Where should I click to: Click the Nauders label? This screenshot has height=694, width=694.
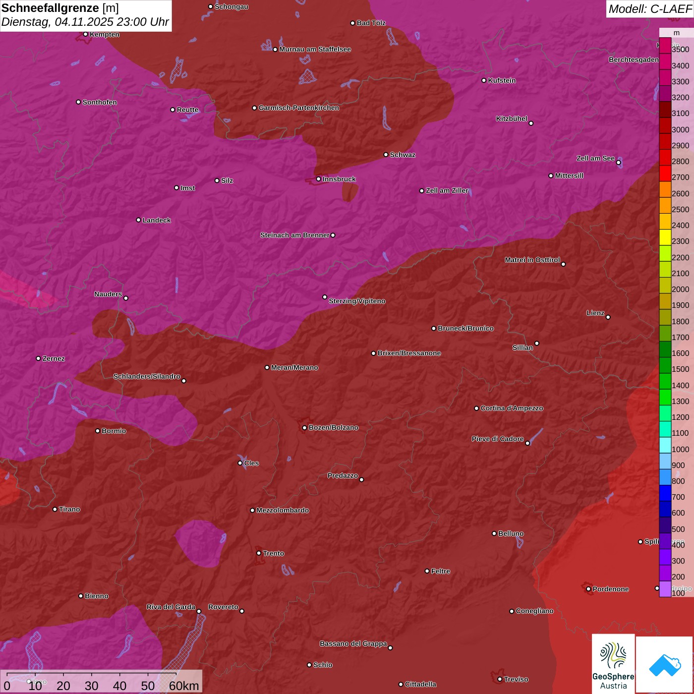pos(108,294)
